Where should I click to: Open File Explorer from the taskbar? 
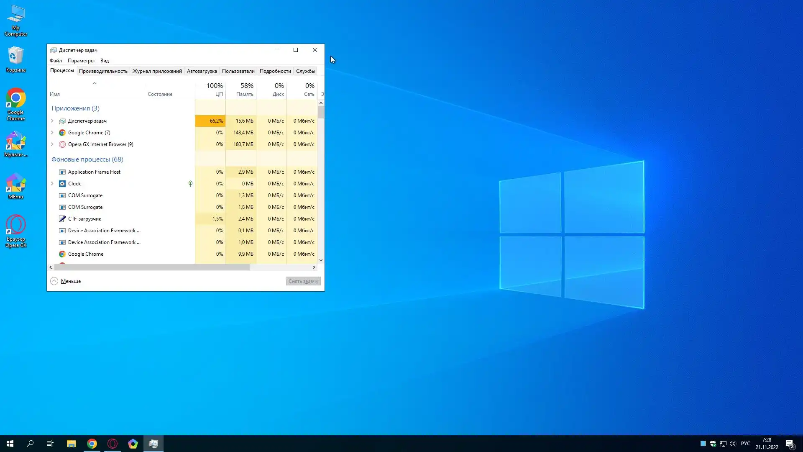tap(71, 444)
